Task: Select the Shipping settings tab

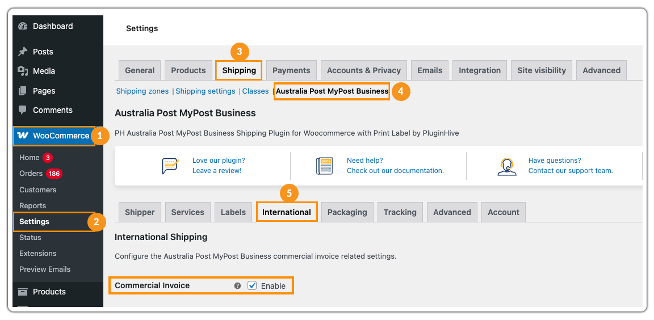Action: [x=239, y=70]
